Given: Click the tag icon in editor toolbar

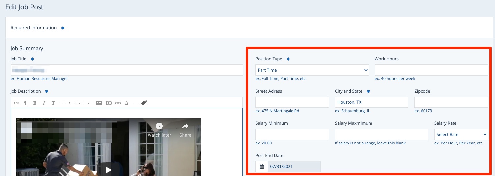Looking at the screenshot, I should click(x=144, y=103).
